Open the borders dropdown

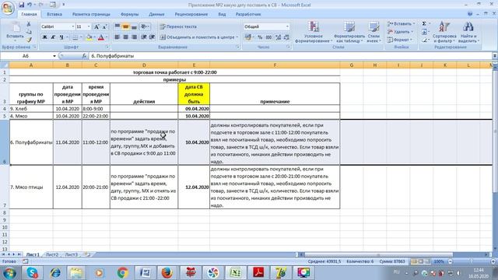[81, 37]
